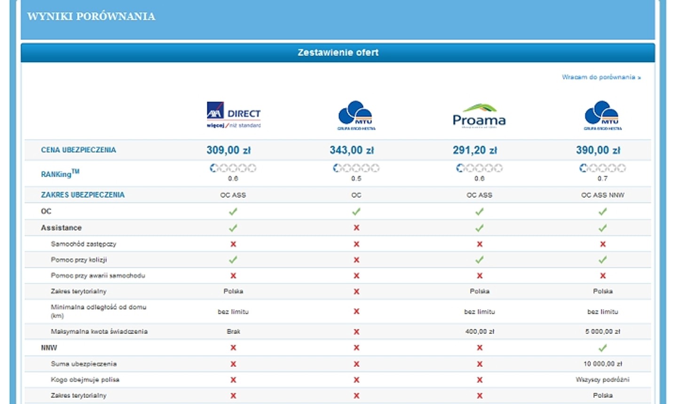This screenshot has height=404, width=677.
Task: Select the 291,20 zł Proama price
Action: click(475, 150)
